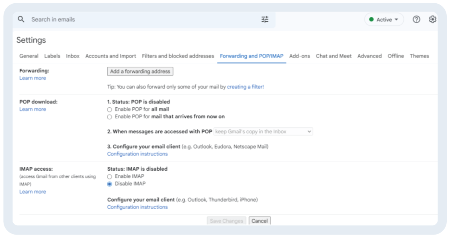Click Learn more under IMAP access
Screen dimensions: 450x237
(x=33, y=192)
